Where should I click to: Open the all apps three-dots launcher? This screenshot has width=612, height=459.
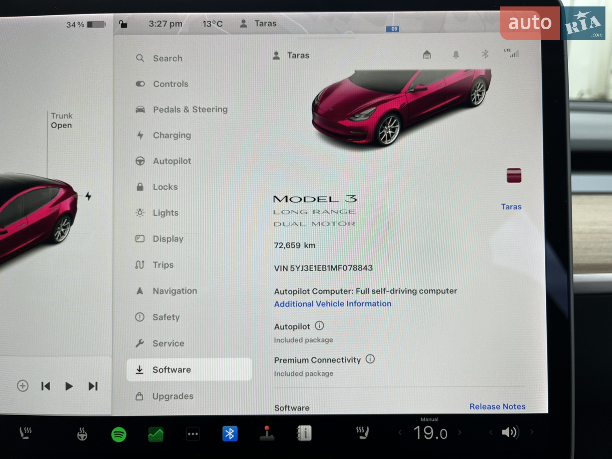[x=193, y=434]
